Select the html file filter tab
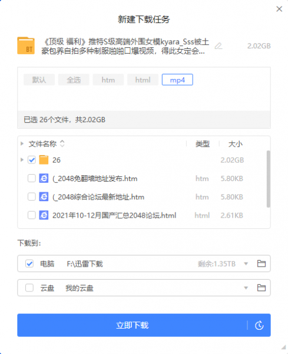The width and height of the screenshot is (288, 354). pyautogui.click(x=143, y=80)
